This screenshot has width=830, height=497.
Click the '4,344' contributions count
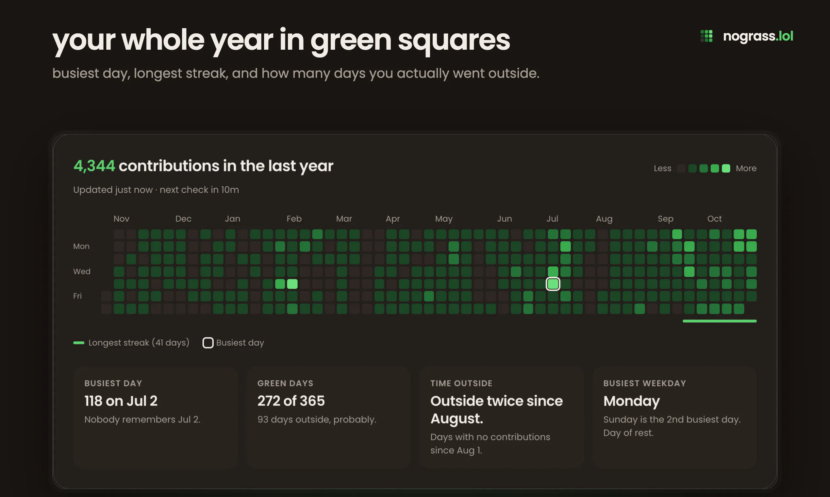94,166
